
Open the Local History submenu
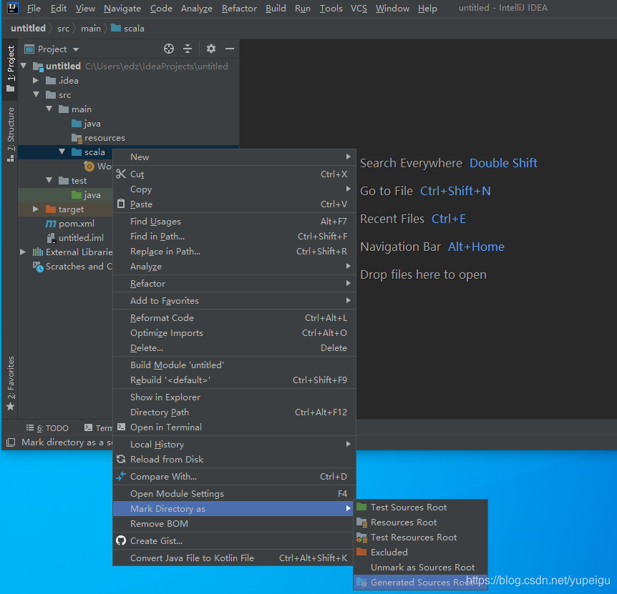point(234,445)
